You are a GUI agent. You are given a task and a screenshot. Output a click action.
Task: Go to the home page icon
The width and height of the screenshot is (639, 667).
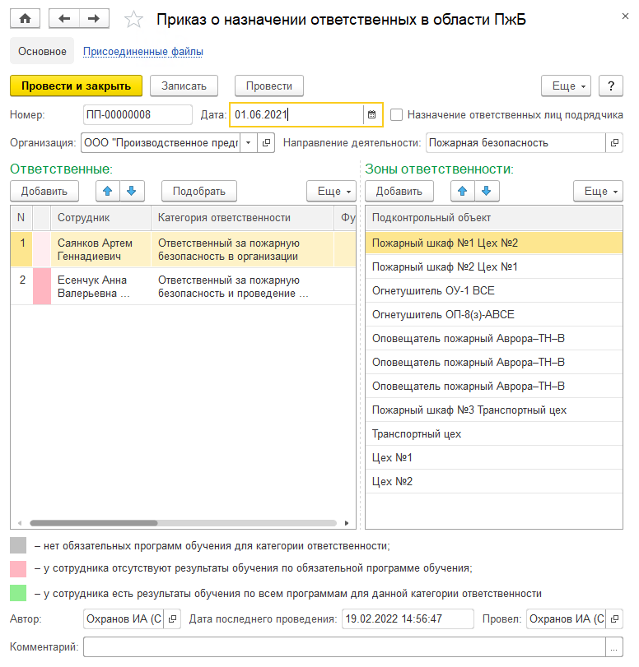click(x=26, y=19)
